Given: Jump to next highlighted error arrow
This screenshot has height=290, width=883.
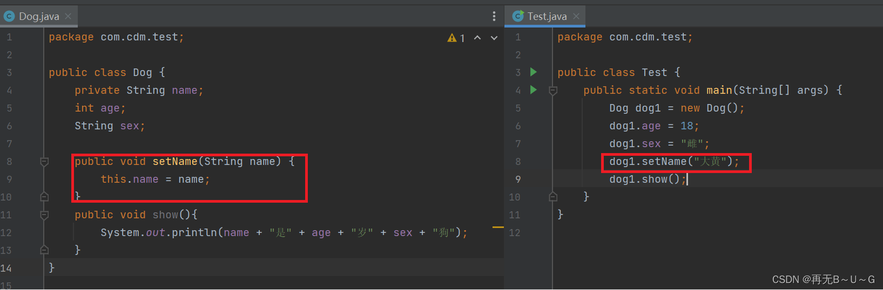Looking at the screenshot, I should coord(494,38).
